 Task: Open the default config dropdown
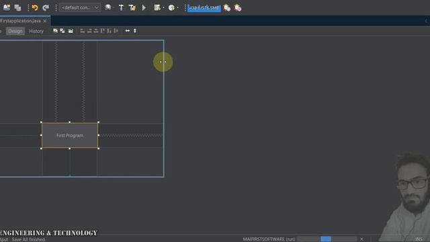coord(80,7)
